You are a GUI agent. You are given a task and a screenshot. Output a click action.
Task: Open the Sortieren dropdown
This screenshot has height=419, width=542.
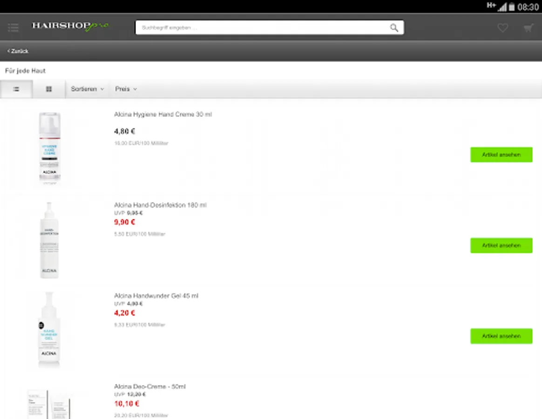pos(87,89)
